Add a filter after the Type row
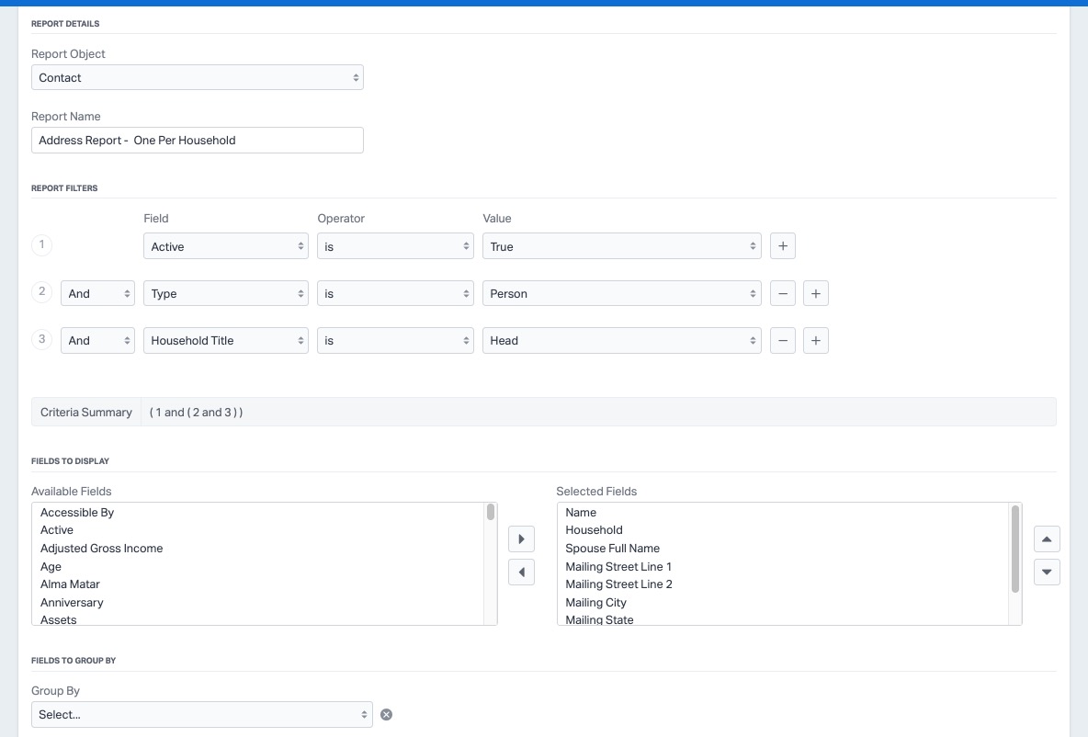 pyautogui.click(x=816, y=293)
